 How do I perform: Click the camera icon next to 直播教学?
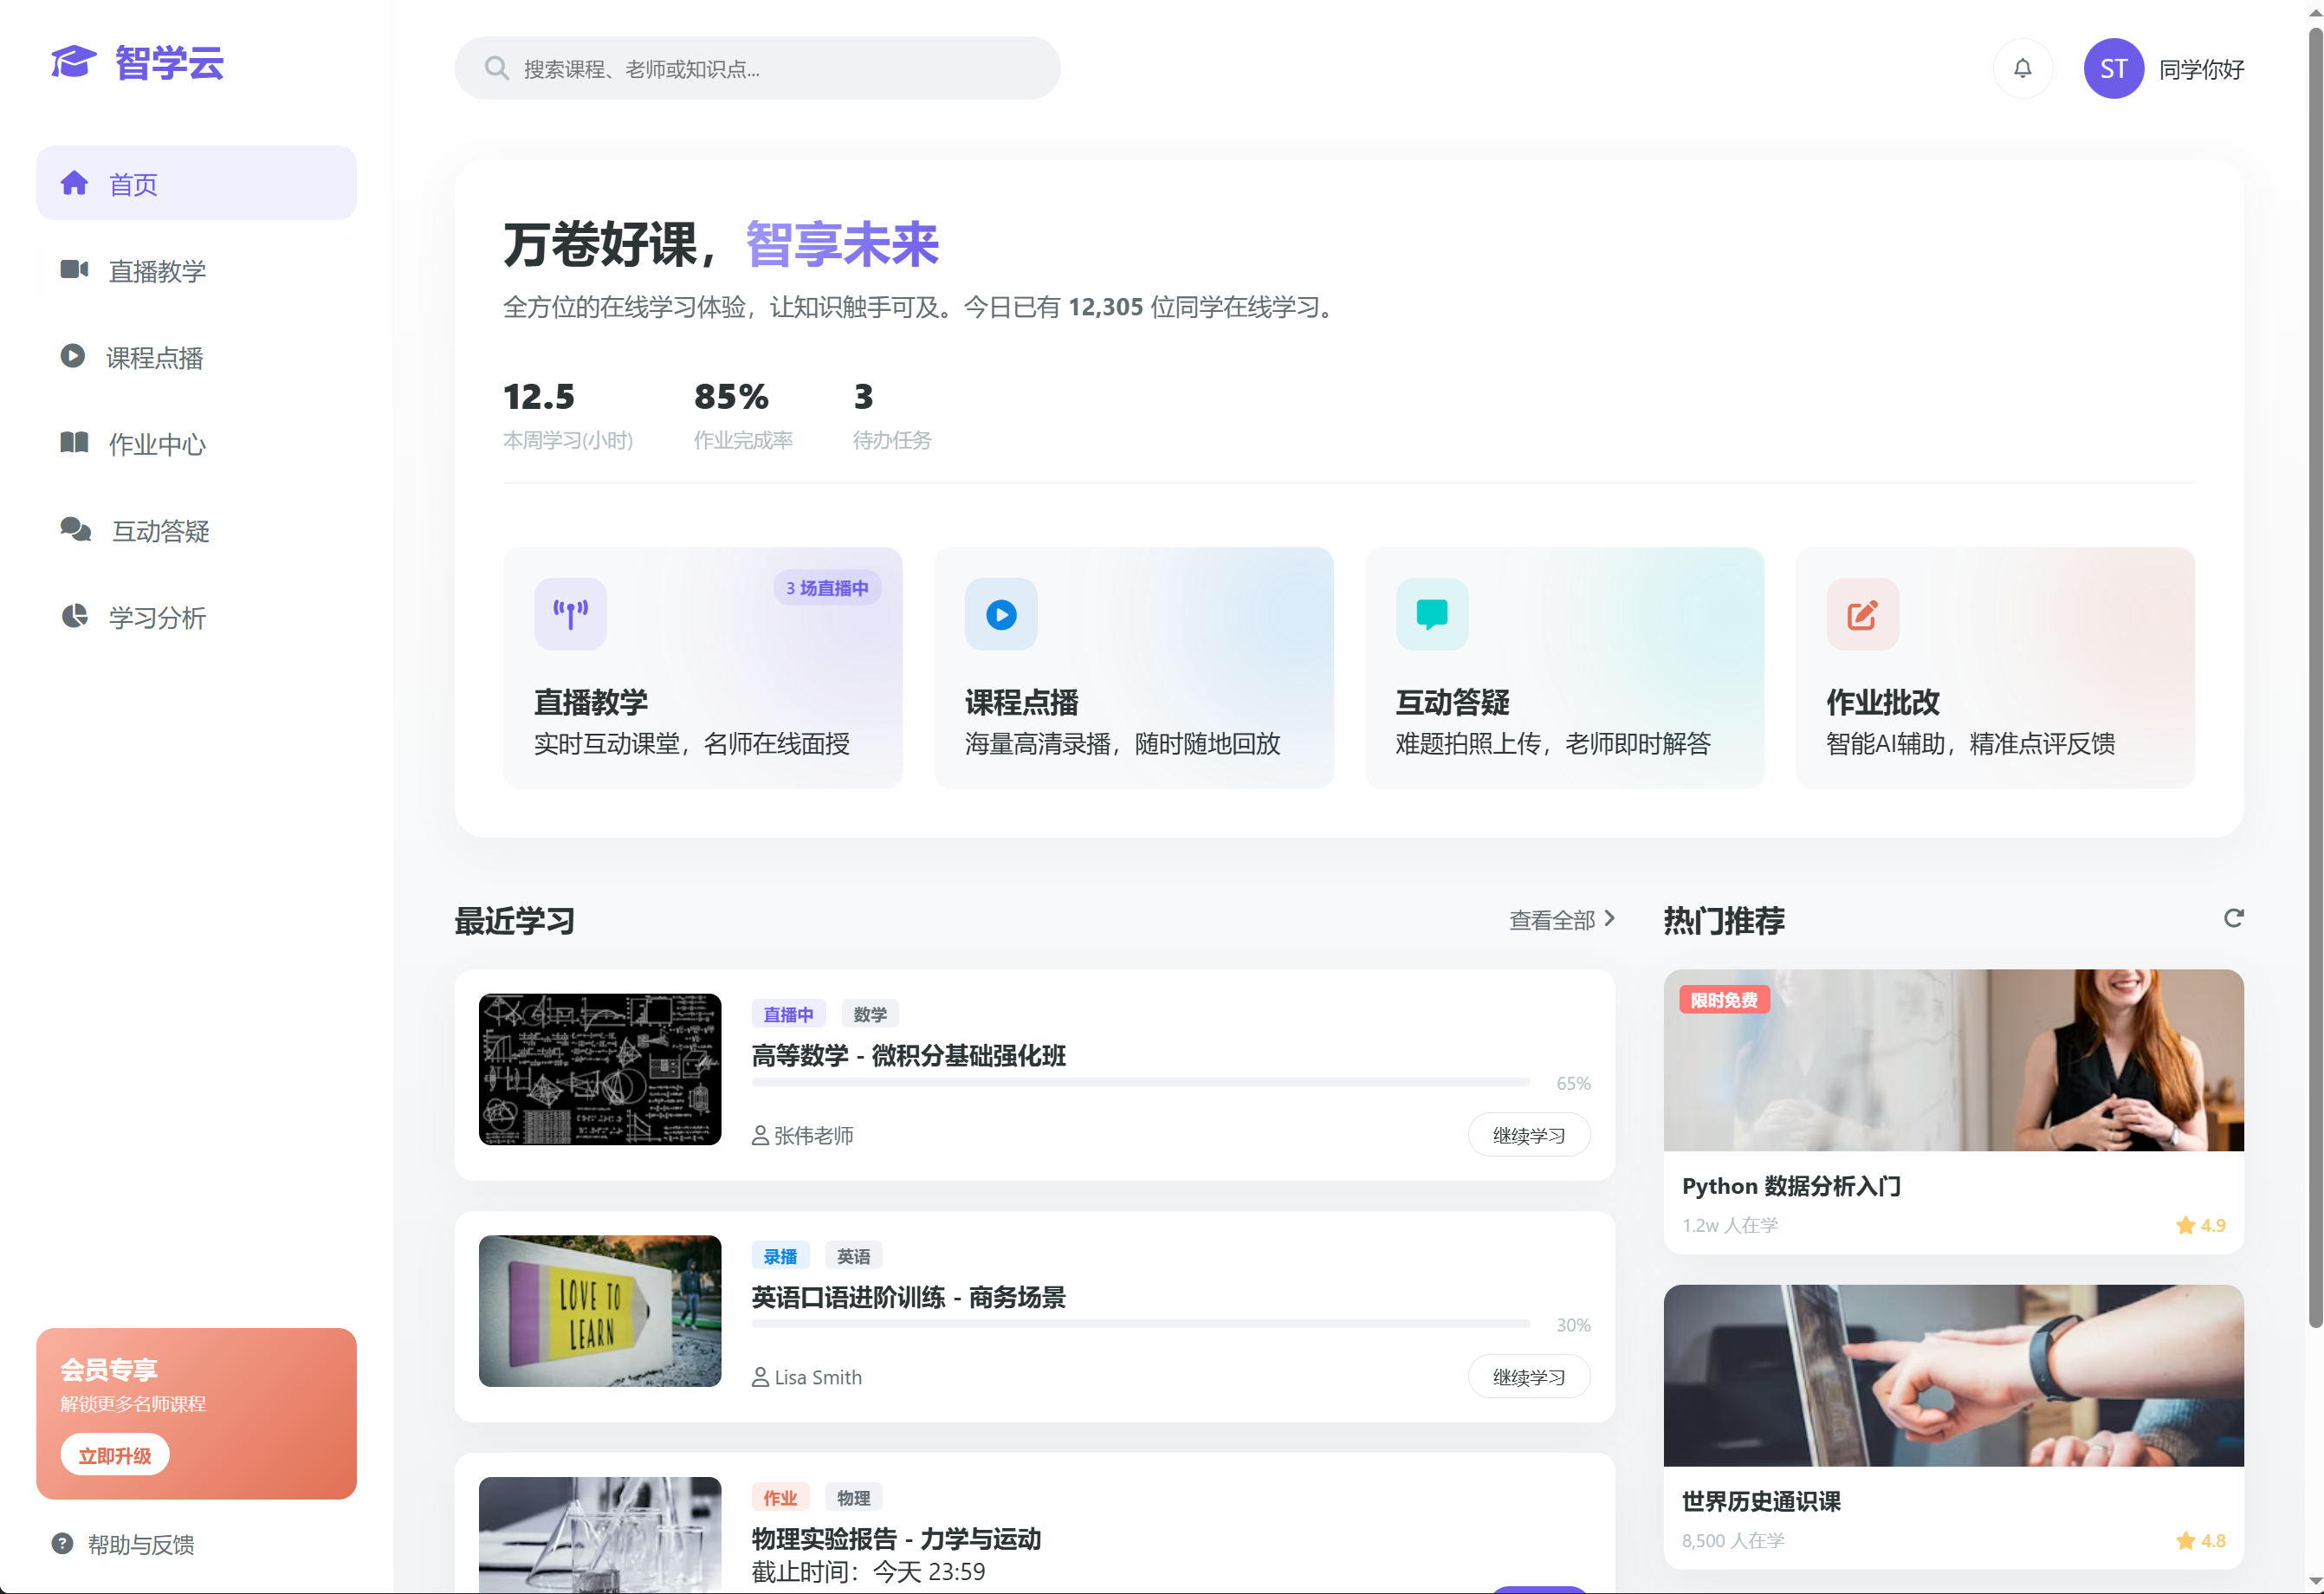[x=74, y=269]
